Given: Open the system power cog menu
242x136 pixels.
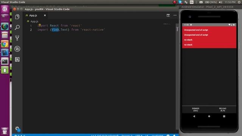Looking at the screenshot, I should coord(239,2).
